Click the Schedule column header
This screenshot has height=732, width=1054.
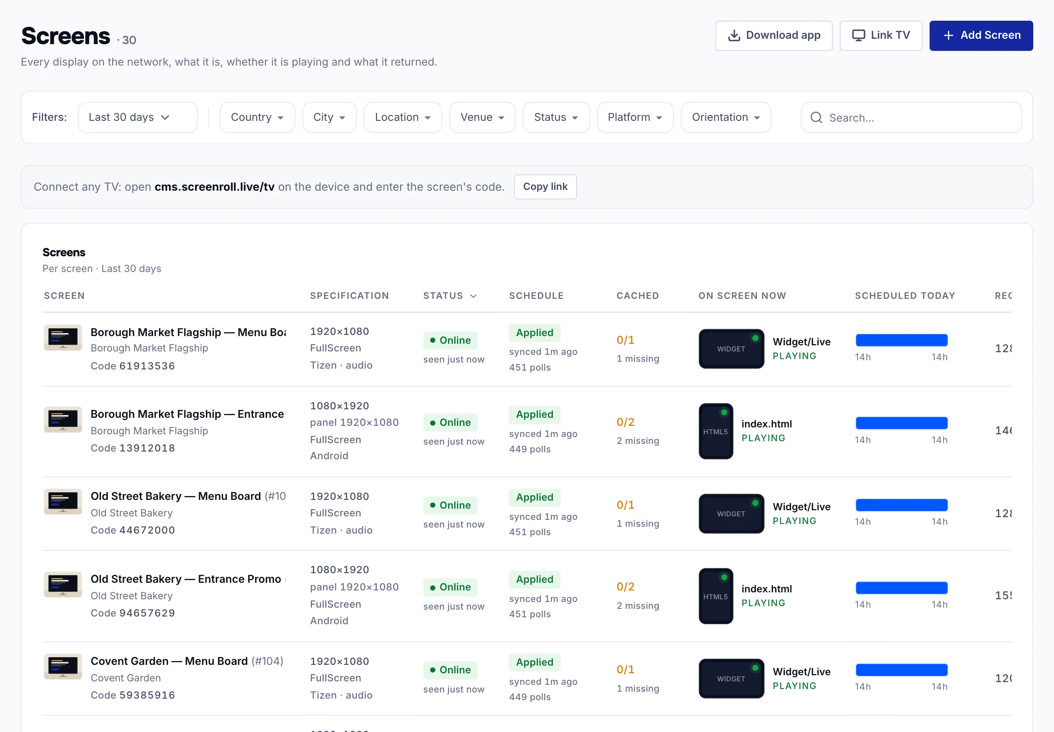(x=536, y=296)
